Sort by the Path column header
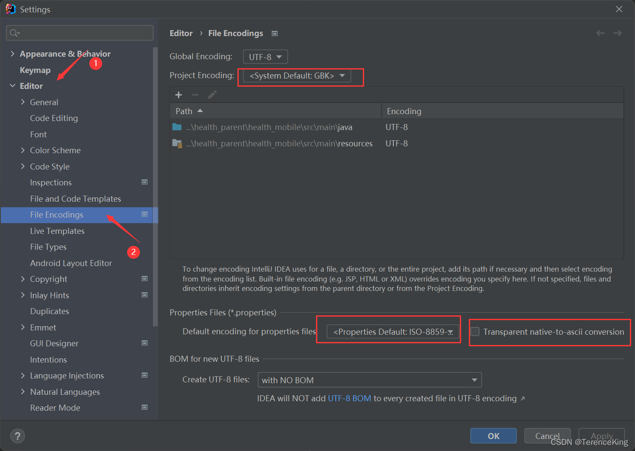The width and height of the screenshot is (635, 451). click(x=276, y=111)
